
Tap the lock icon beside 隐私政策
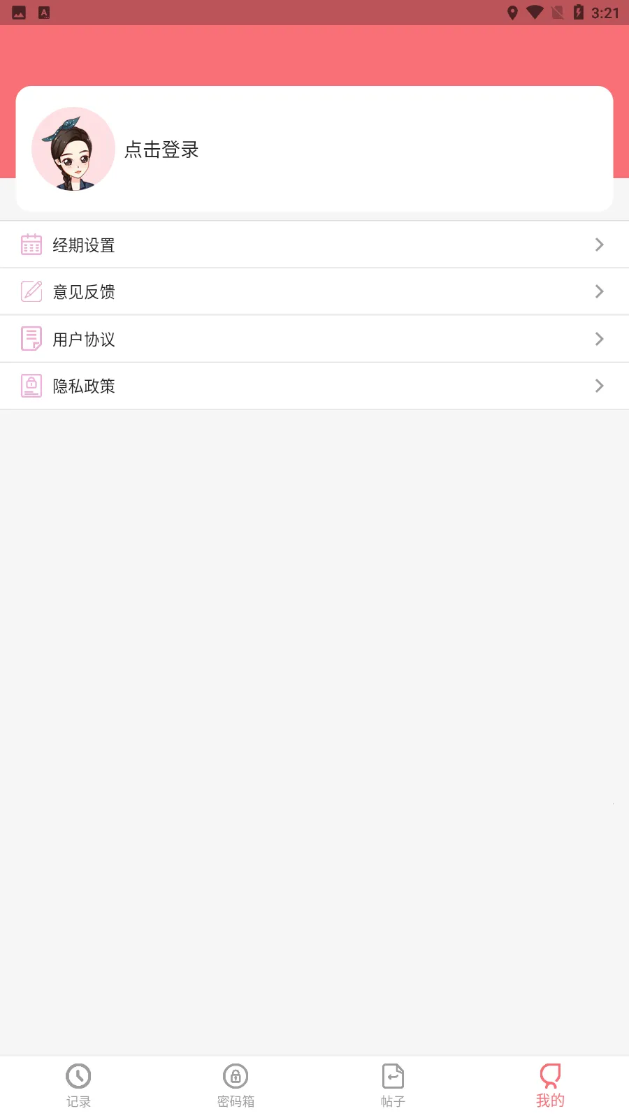[31, 386]
